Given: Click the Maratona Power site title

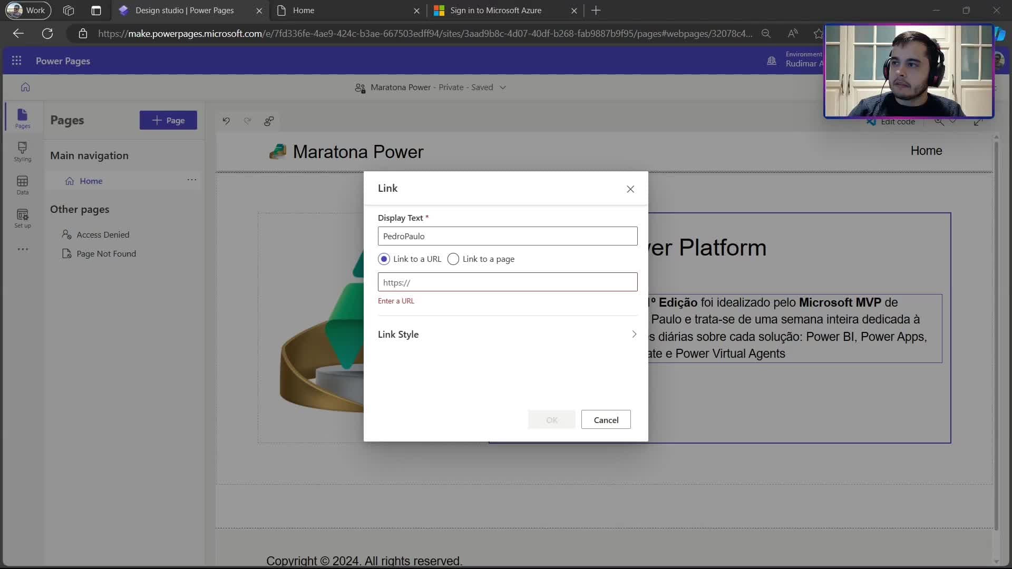Looking at the screenshot, I should (x=358, y=152).
